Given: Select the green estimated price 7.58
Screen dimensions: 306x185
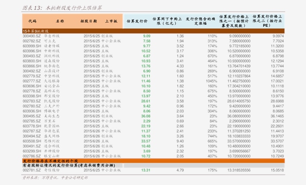Looking at the screenshot, I should pyautogui.click(x=147, y=41).
